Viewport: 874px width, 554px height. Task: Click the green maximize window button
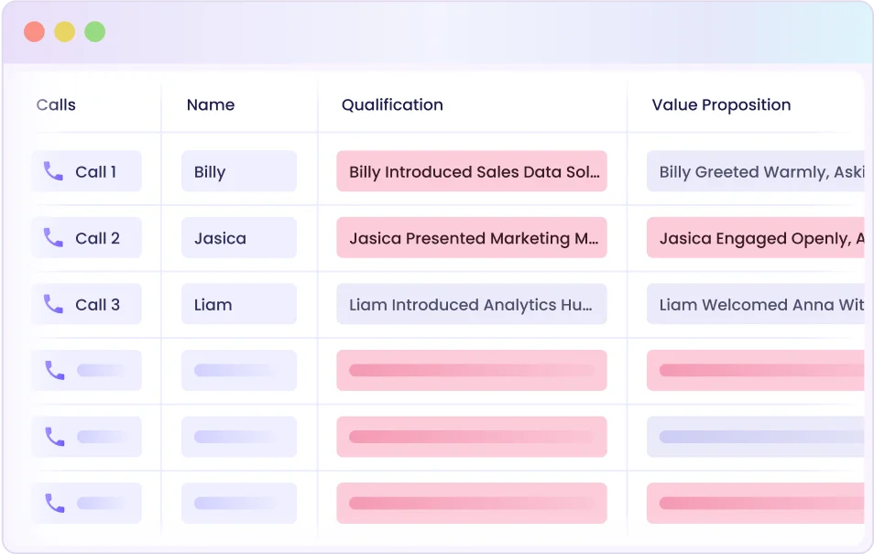94,32
